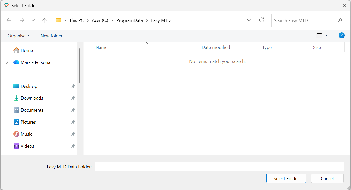
Task: Click the pin icon beside Documents
Action: (x=73, y=110)
